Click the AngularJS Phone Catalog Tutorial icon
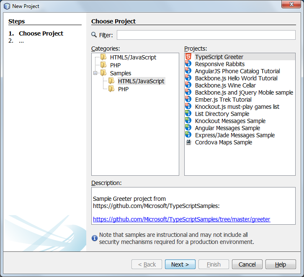 click(188, 71)
